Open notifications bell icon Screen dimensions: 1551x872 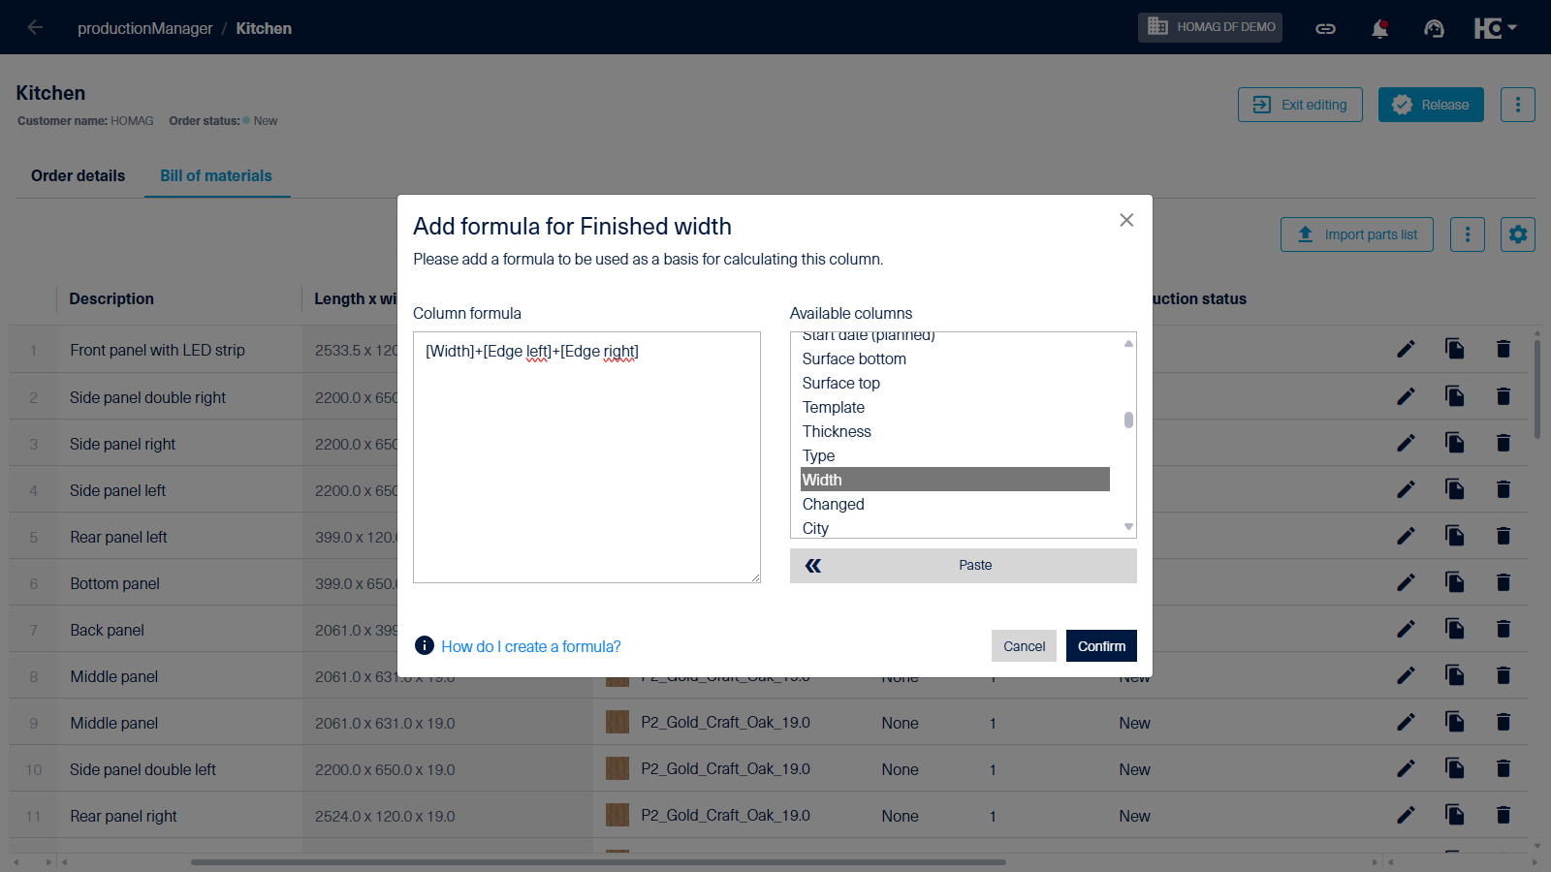point(1379,28)
